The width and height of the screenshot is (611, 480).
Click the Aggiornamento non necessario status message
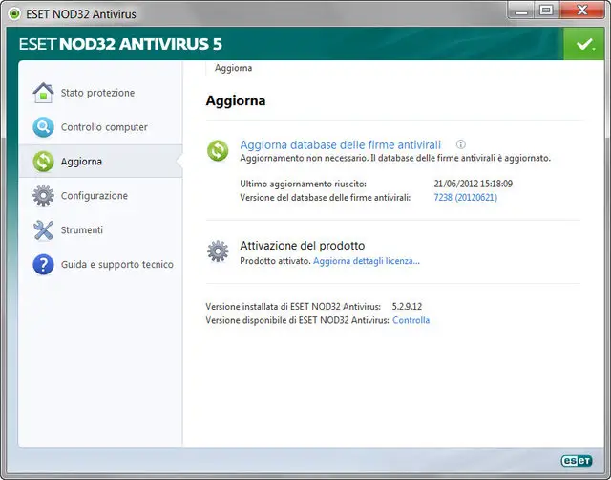(395, 158)
